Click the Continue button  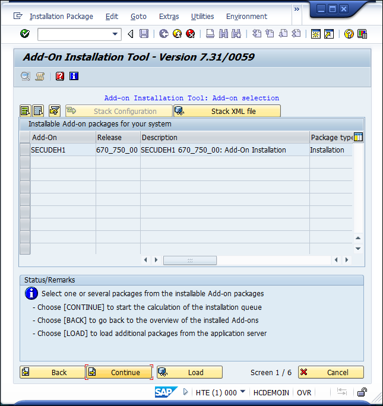[x=119, y=372]
